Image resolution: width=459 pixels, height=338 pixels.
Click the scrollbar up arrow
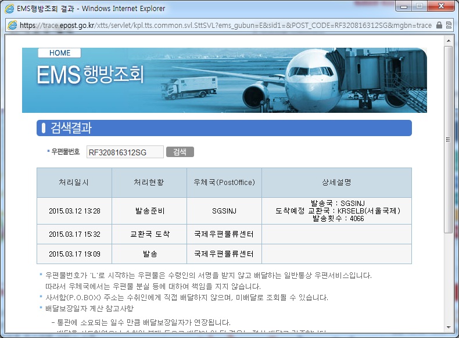tap(449, 41)
